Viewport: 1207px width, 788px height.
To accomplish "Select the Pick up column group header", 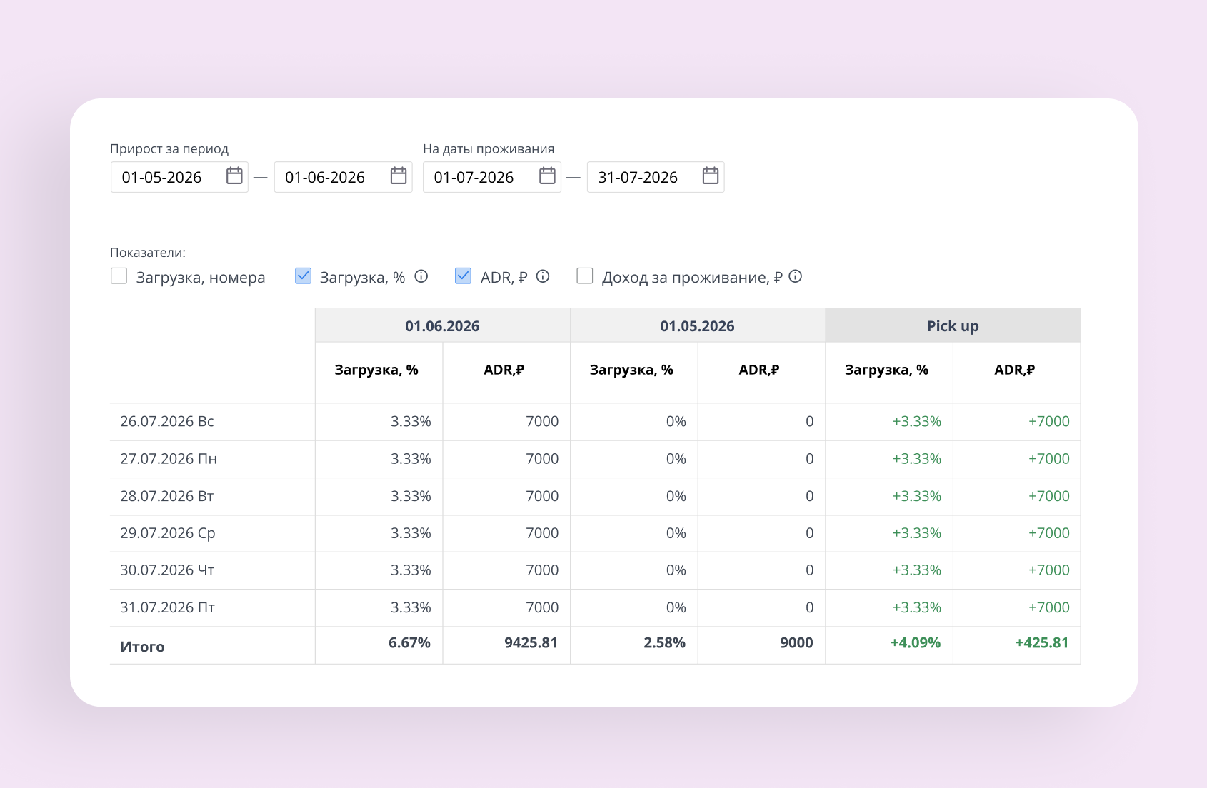I will click(x=953, y=326).
